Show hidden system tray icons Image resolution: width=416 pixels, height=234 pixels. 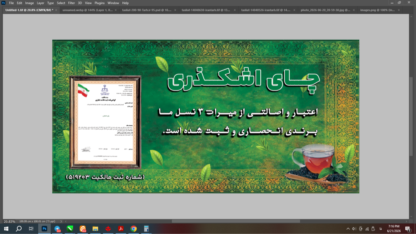(x=348, y=229)
